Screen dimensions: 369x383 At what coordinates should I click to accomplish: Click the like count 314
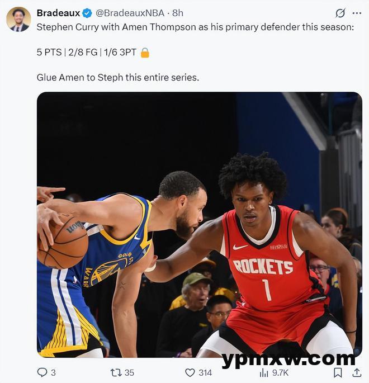point(205,373)
